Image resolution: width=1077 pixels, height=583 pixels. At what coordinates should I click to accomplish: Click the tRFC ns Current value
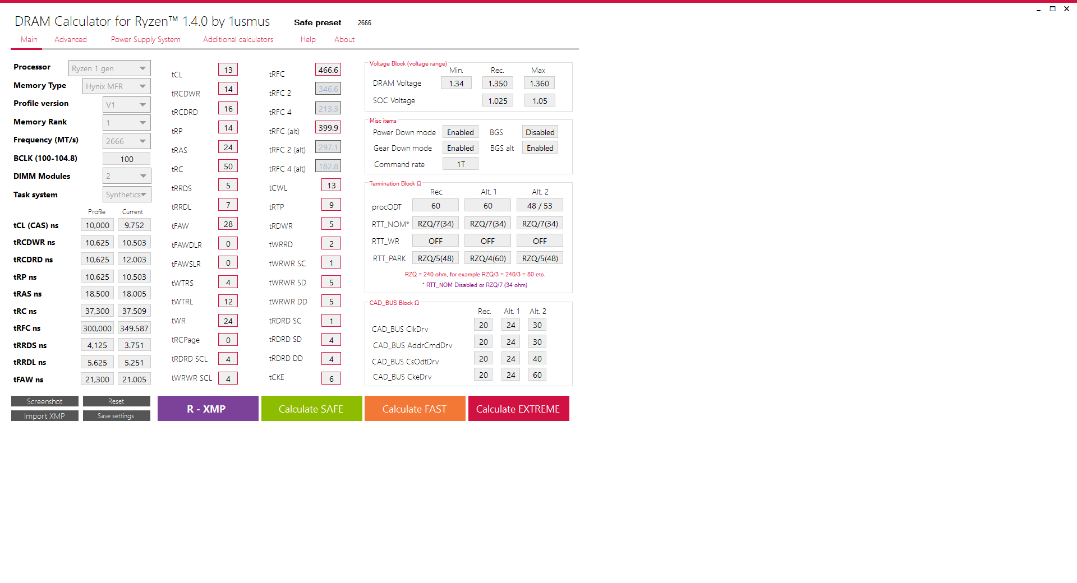(x=134, y=328)
